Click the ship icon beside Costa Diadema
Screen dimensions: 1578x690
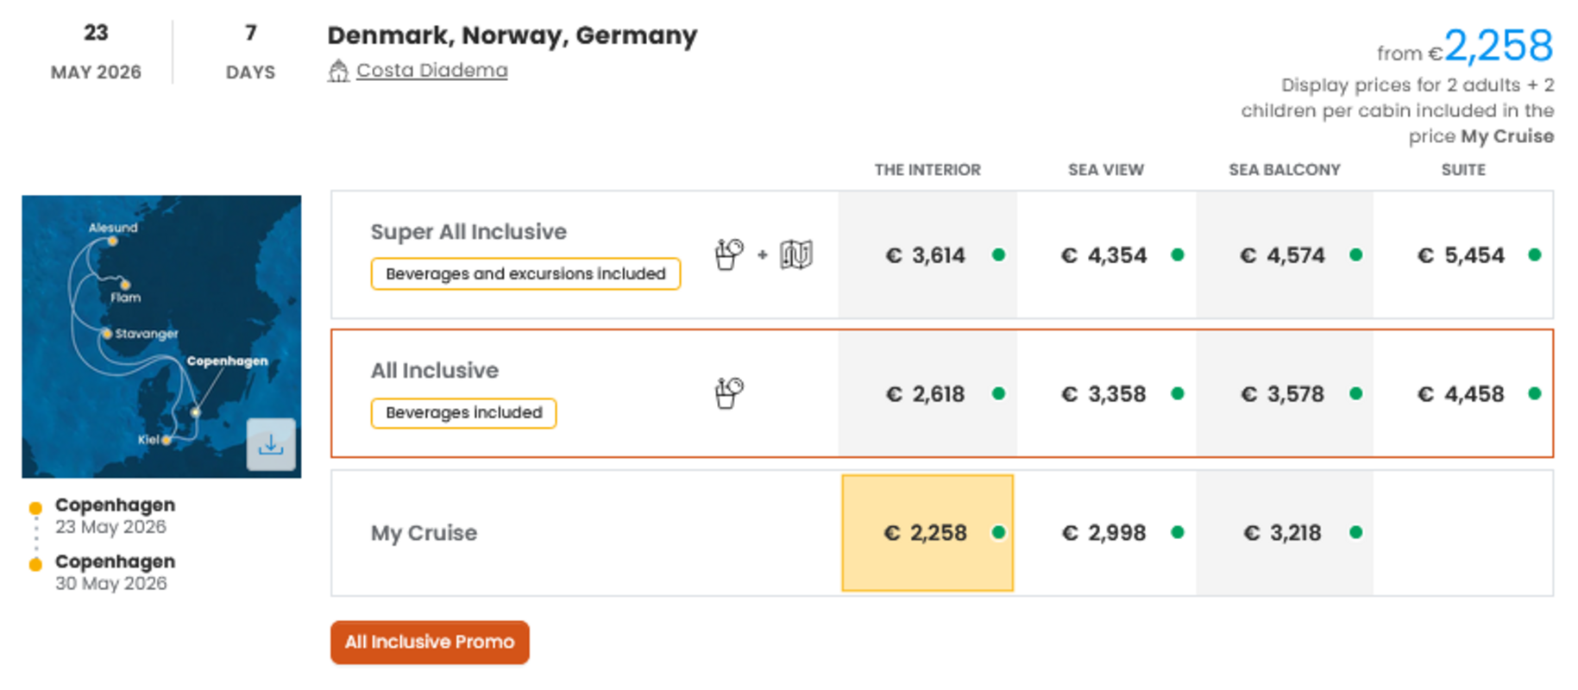pos(338,71)
